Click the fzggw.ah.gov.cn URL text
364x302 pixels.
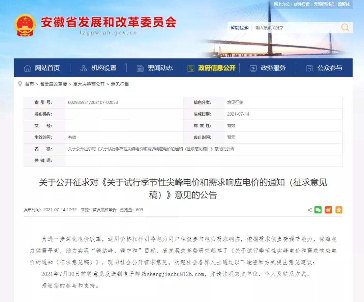click(108, 33)
